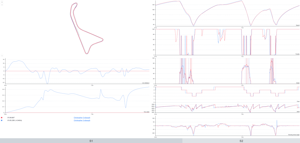Image resolution: width=300 pixels, height=143 pixels.
Task: Click inside the Time delta chart
Action: coord(77,101)
